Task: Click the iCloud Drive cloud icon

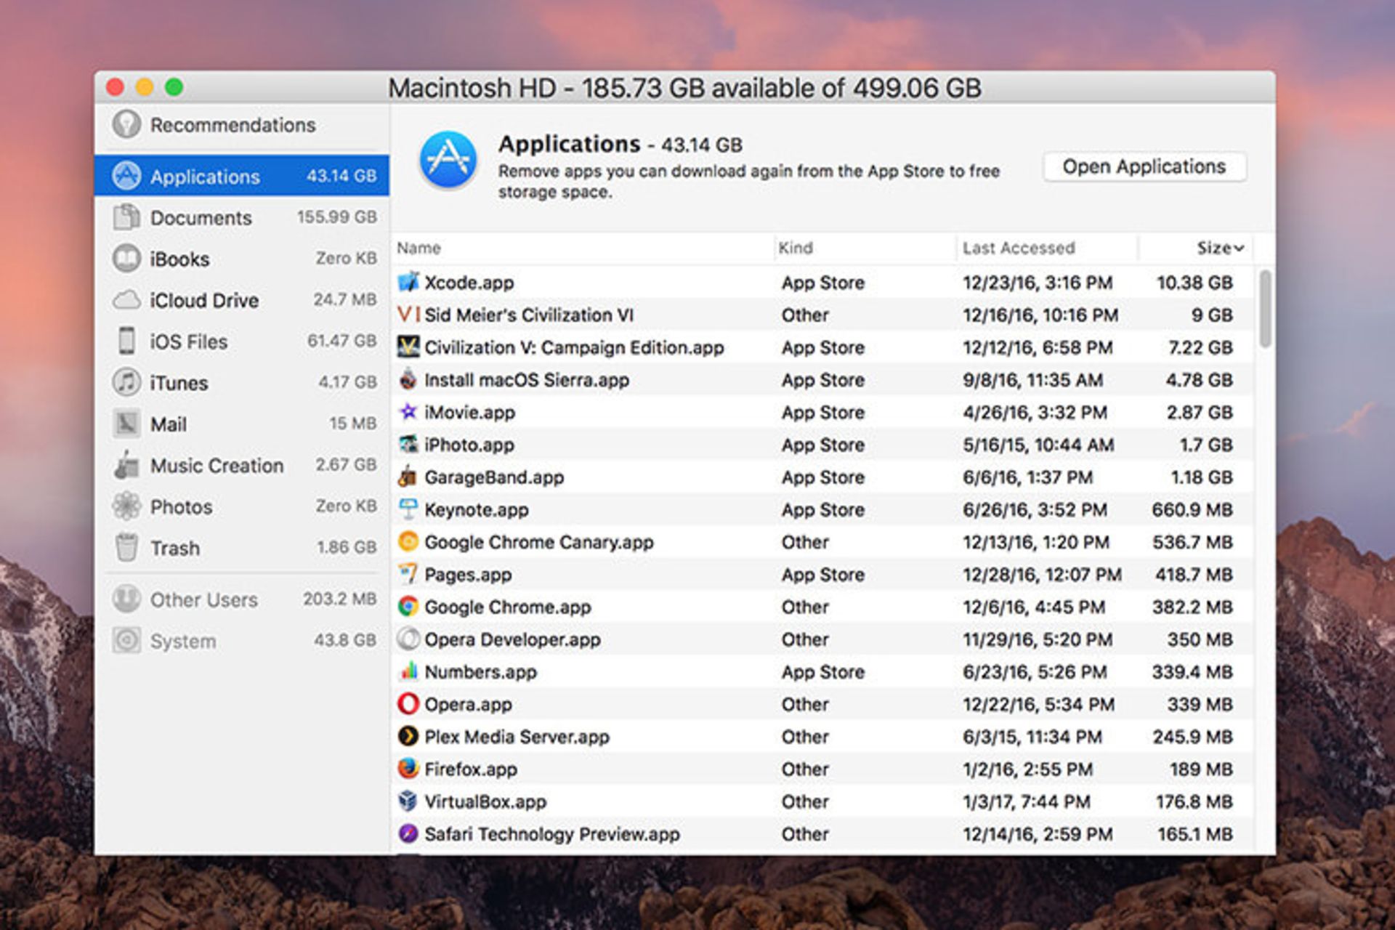Action: click(x=126, y=300)
